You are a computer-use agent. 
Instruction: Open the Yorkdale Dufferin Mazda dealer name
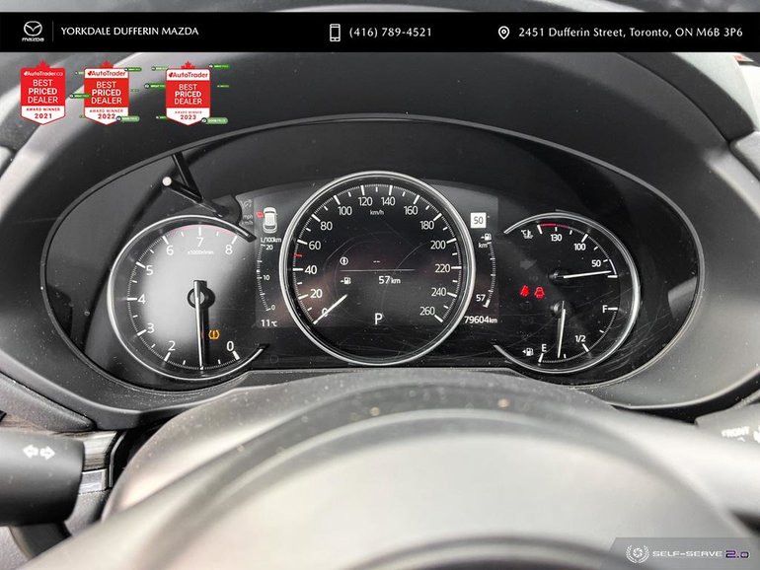tap(129, 32)
